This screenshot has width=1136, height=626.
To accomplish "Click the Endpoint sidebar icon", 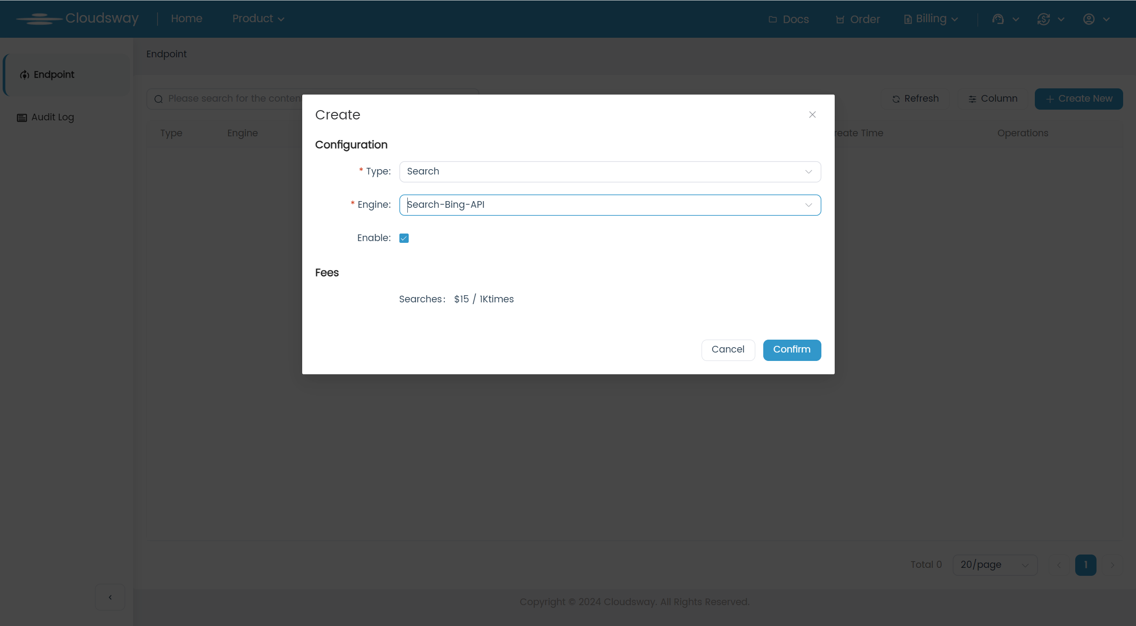I will [25, 74].
